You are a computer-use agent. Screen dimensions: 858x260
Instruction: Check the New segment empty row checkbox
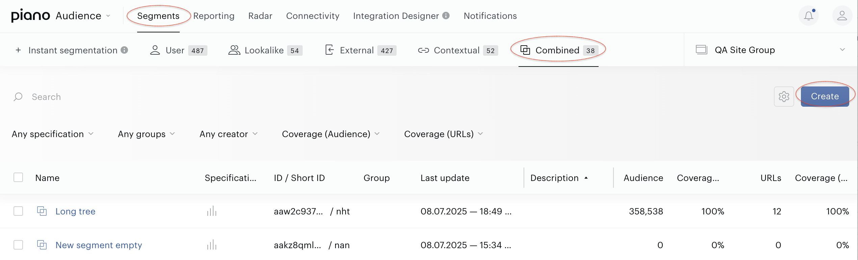[18, 245]
